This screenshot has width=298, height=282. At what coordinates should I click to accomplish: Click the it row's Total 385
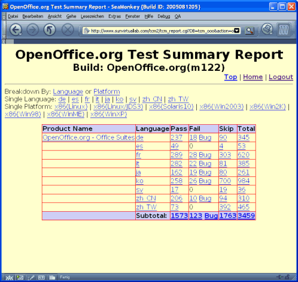pyautogui.click(x=244, y=164)
